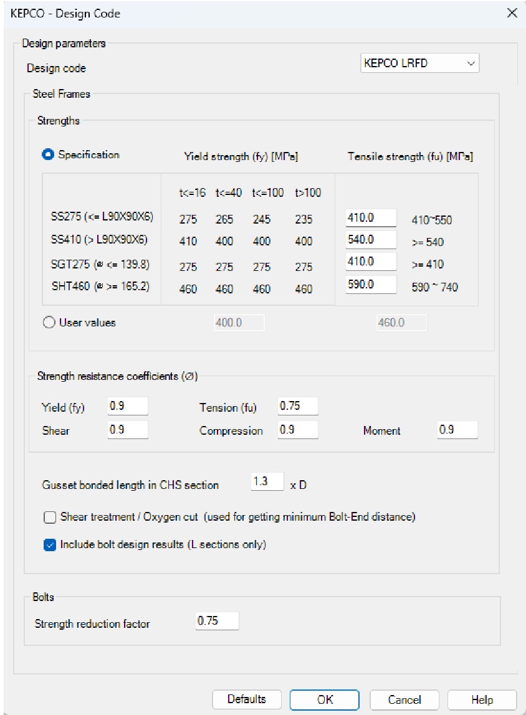
Task: Select the Specification radio button
Action: pos(48,155)
